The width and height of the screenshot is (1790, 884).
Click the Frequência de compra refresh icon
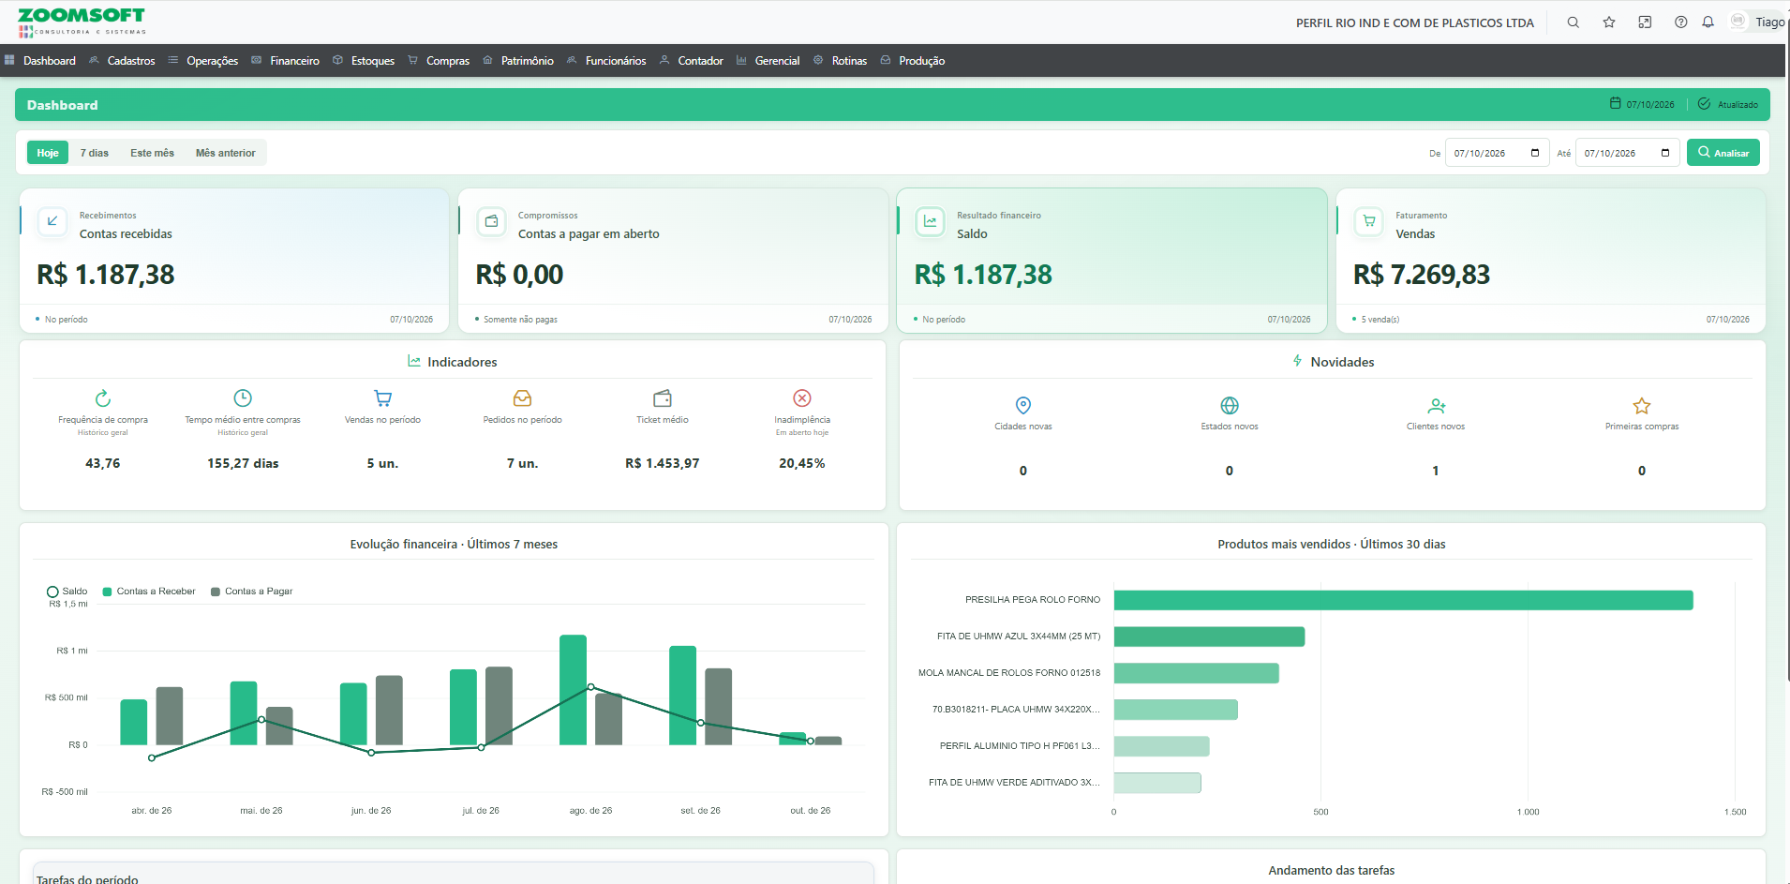(x=103, y=398)
